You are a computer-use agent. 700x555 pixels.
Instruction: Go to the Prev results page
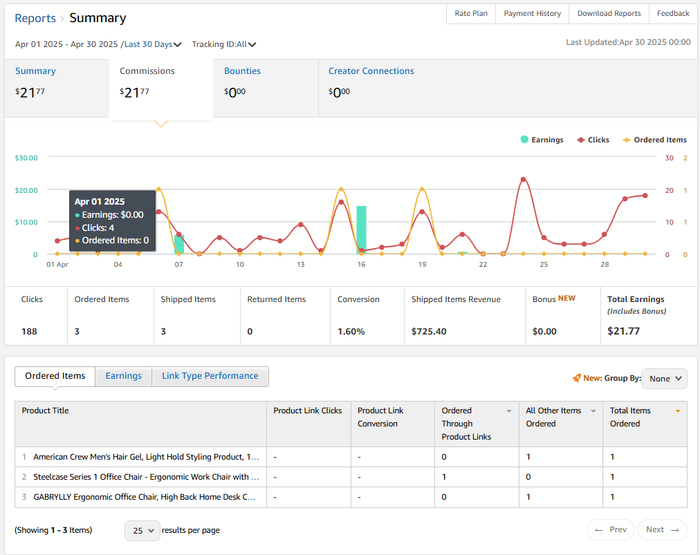[610, 529]
